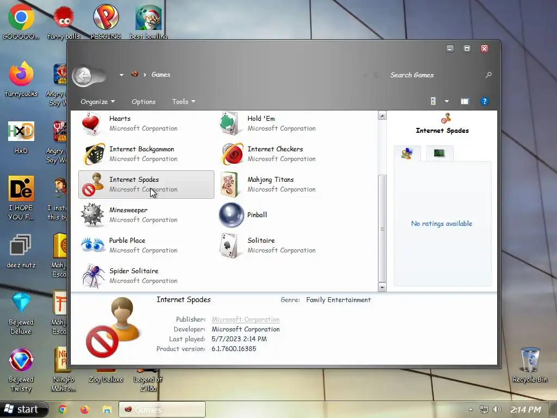This screenshot has width=557, height=418.
Task: Click the taskbar clock 2:14 PM
Action: point(526,409)
